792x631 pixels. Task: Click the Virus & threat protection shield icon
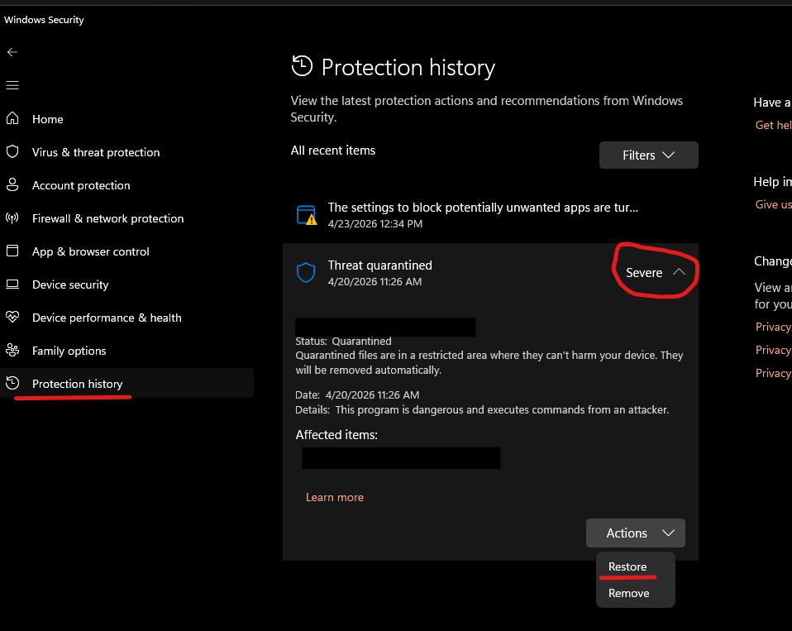[x=12, y=152]
